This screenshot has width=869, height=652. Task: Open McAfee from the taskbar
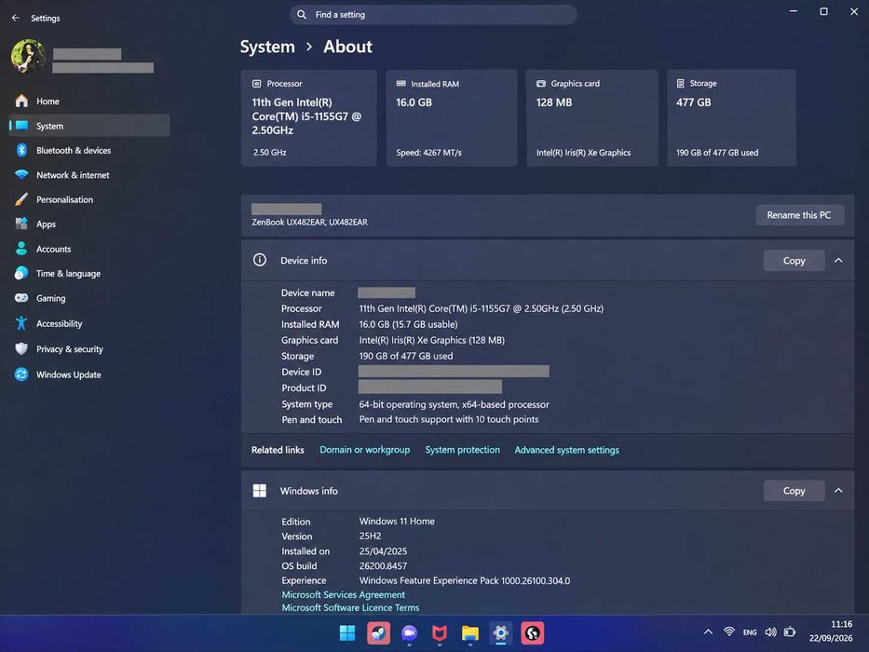(x=440, y=633)
